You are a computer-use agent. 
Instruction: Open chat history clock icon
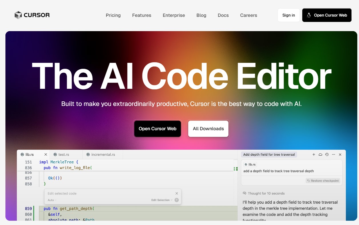pos(327,154)
